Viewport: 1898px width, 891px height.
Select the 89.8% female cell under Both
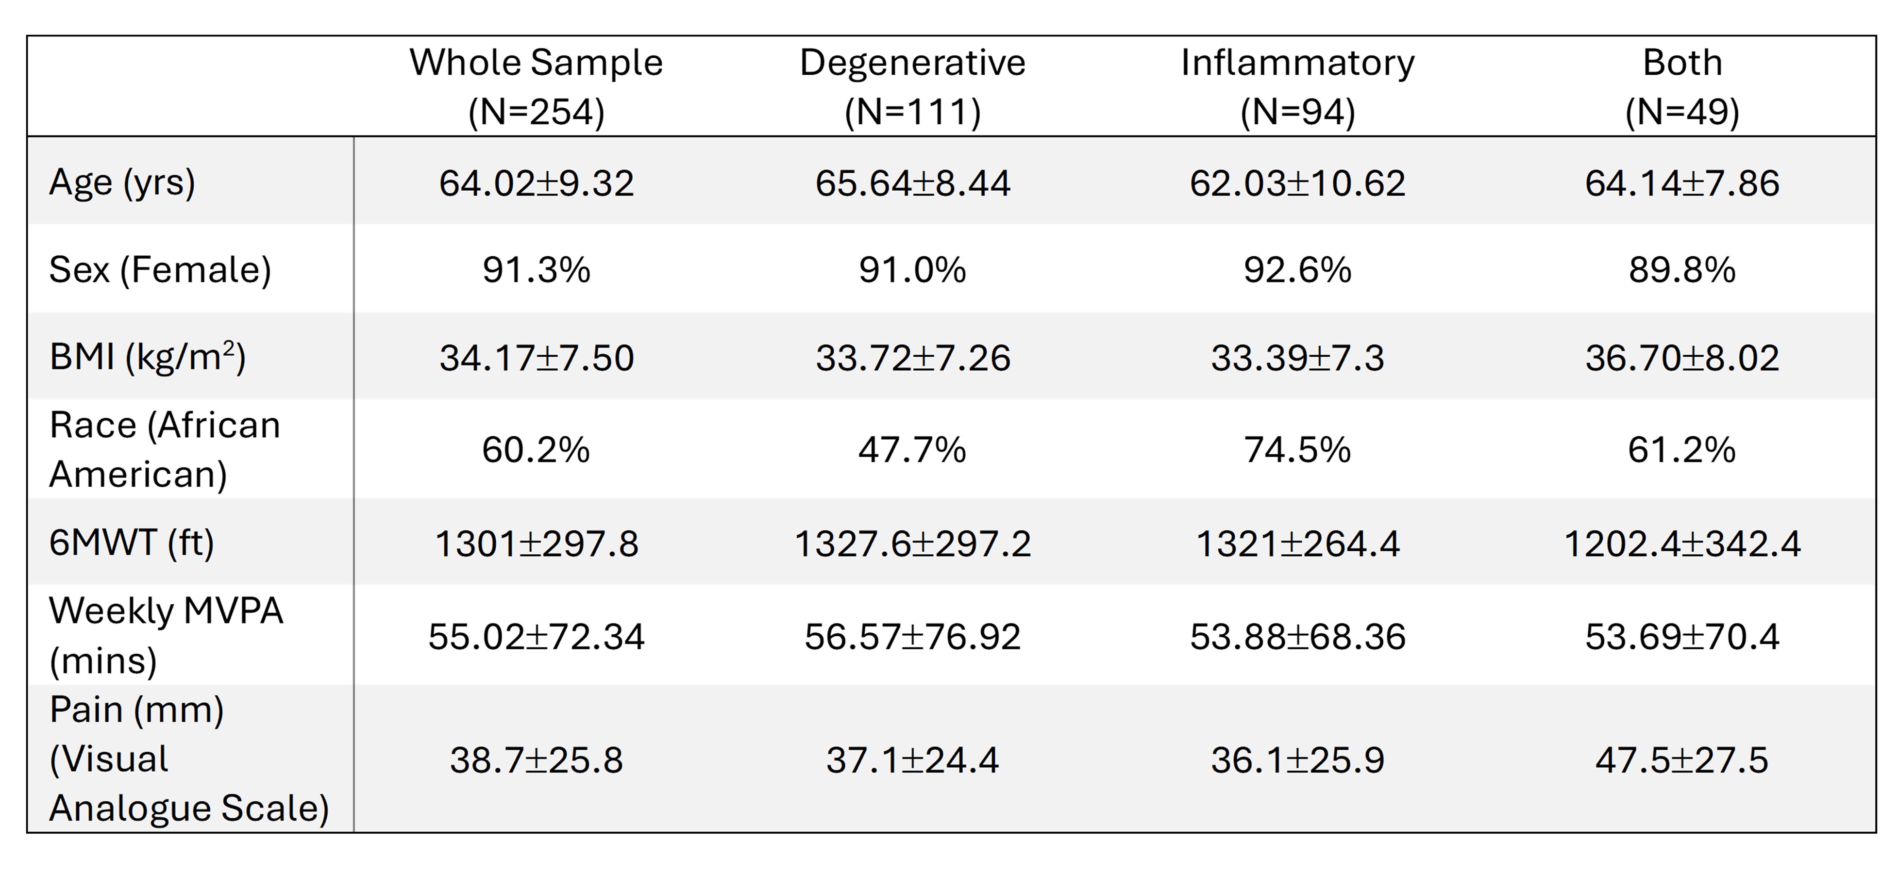(1682, 269)
